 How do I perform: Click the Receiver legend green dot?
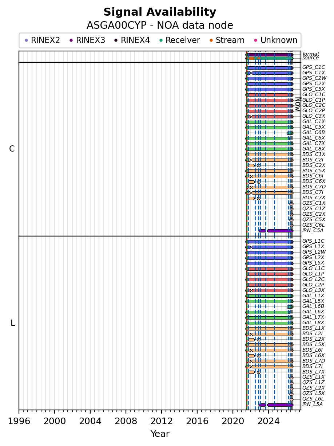161,40
